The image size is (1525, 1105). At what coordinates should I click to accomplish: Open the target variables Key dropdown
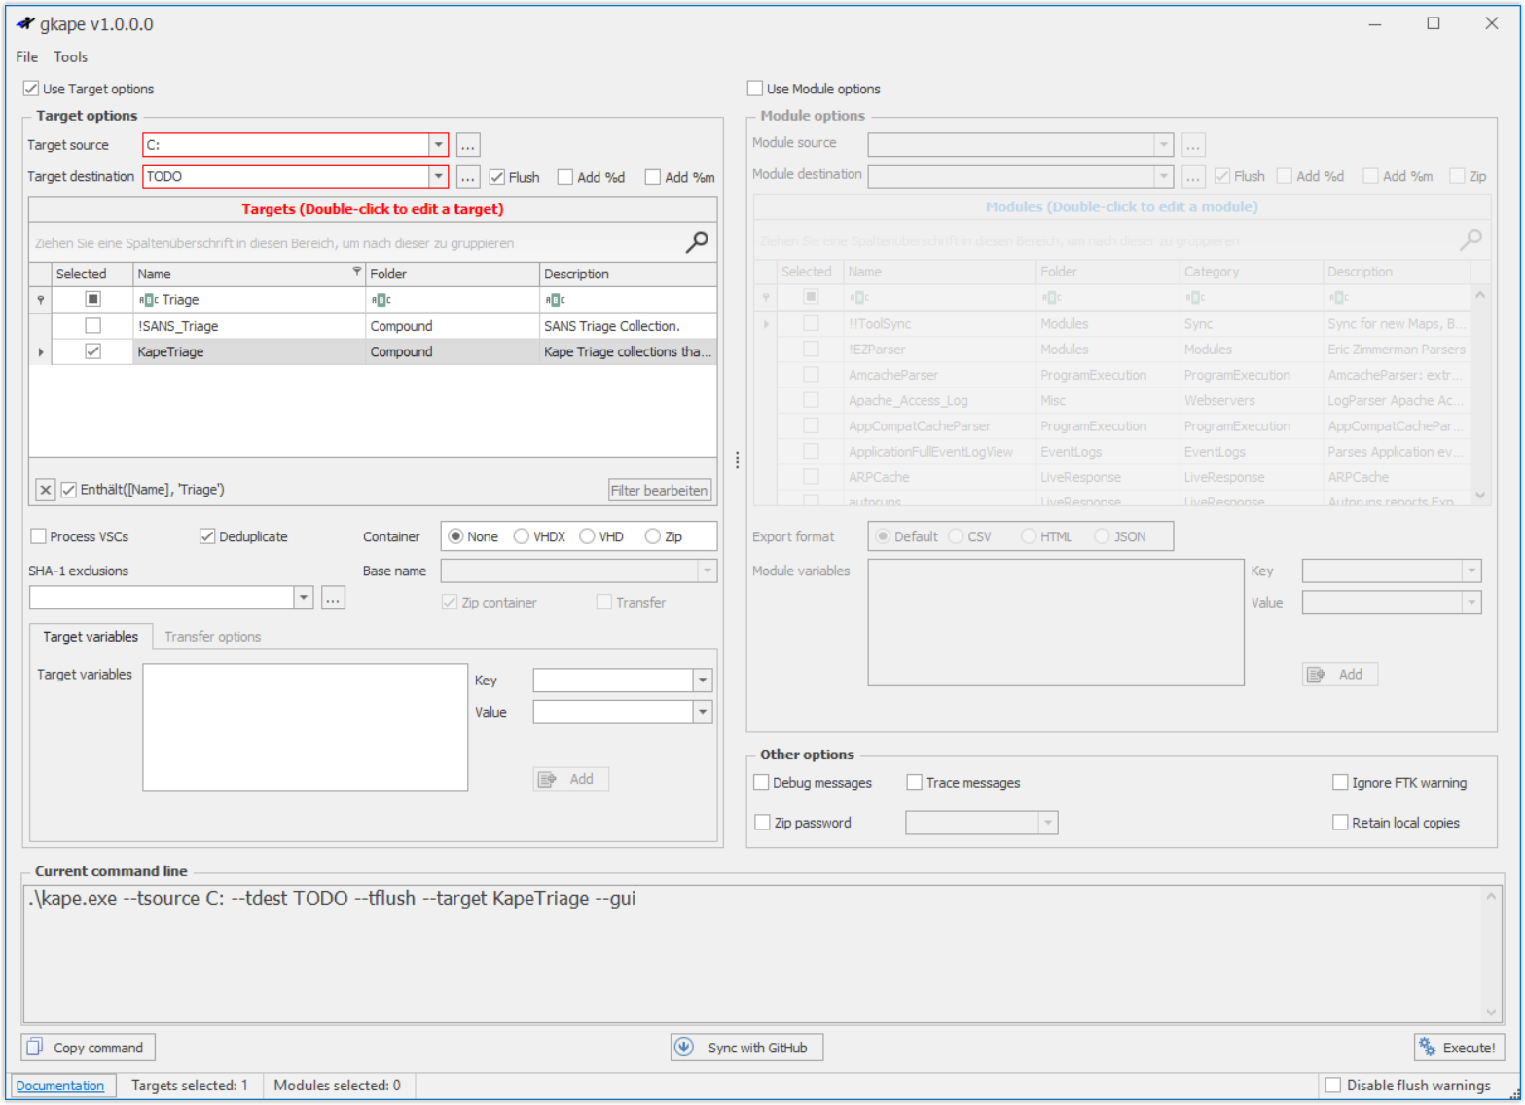(703, 681)
